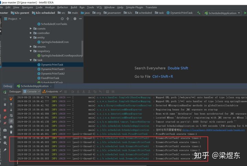This screenshot has width=247, height=166.
Task: Click the Resume Program icon
Action: click(x=5, y=99)
